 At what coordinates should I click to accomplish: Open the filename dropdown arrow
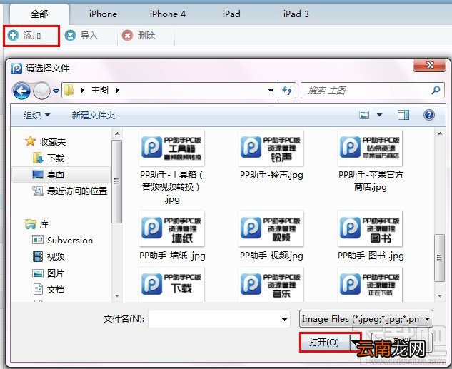284,319
